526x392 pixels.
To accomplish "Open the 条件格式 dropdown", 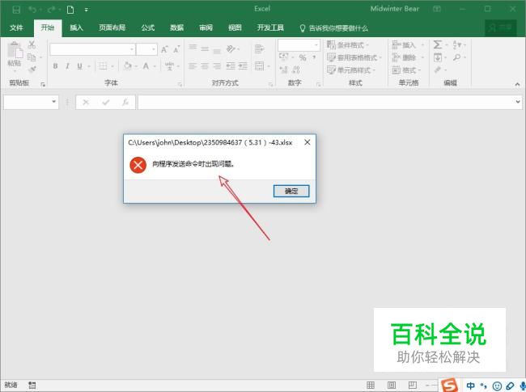I will [347, 45].
